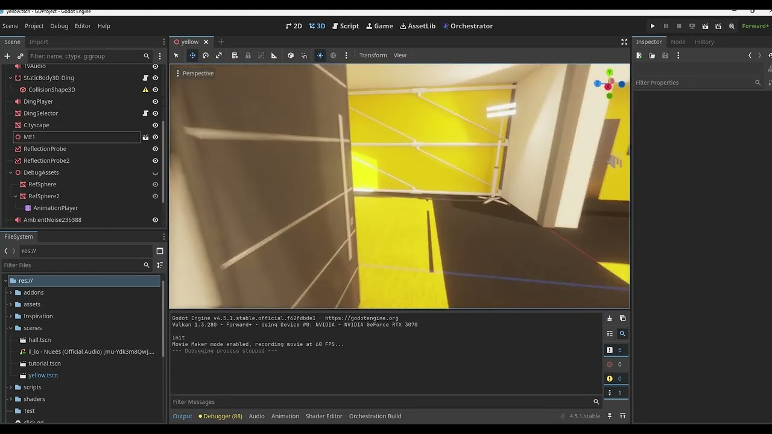Collapse the scenes folder
Viewport: 772px width, 434px height.
click(10, 328)
